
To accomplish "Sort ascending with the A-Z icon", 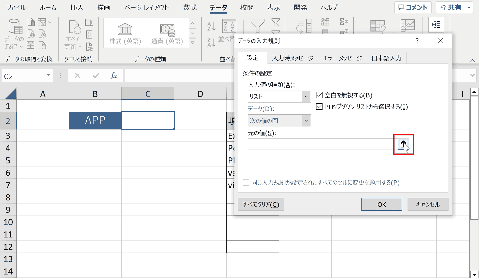I will (x=211, y=26).
